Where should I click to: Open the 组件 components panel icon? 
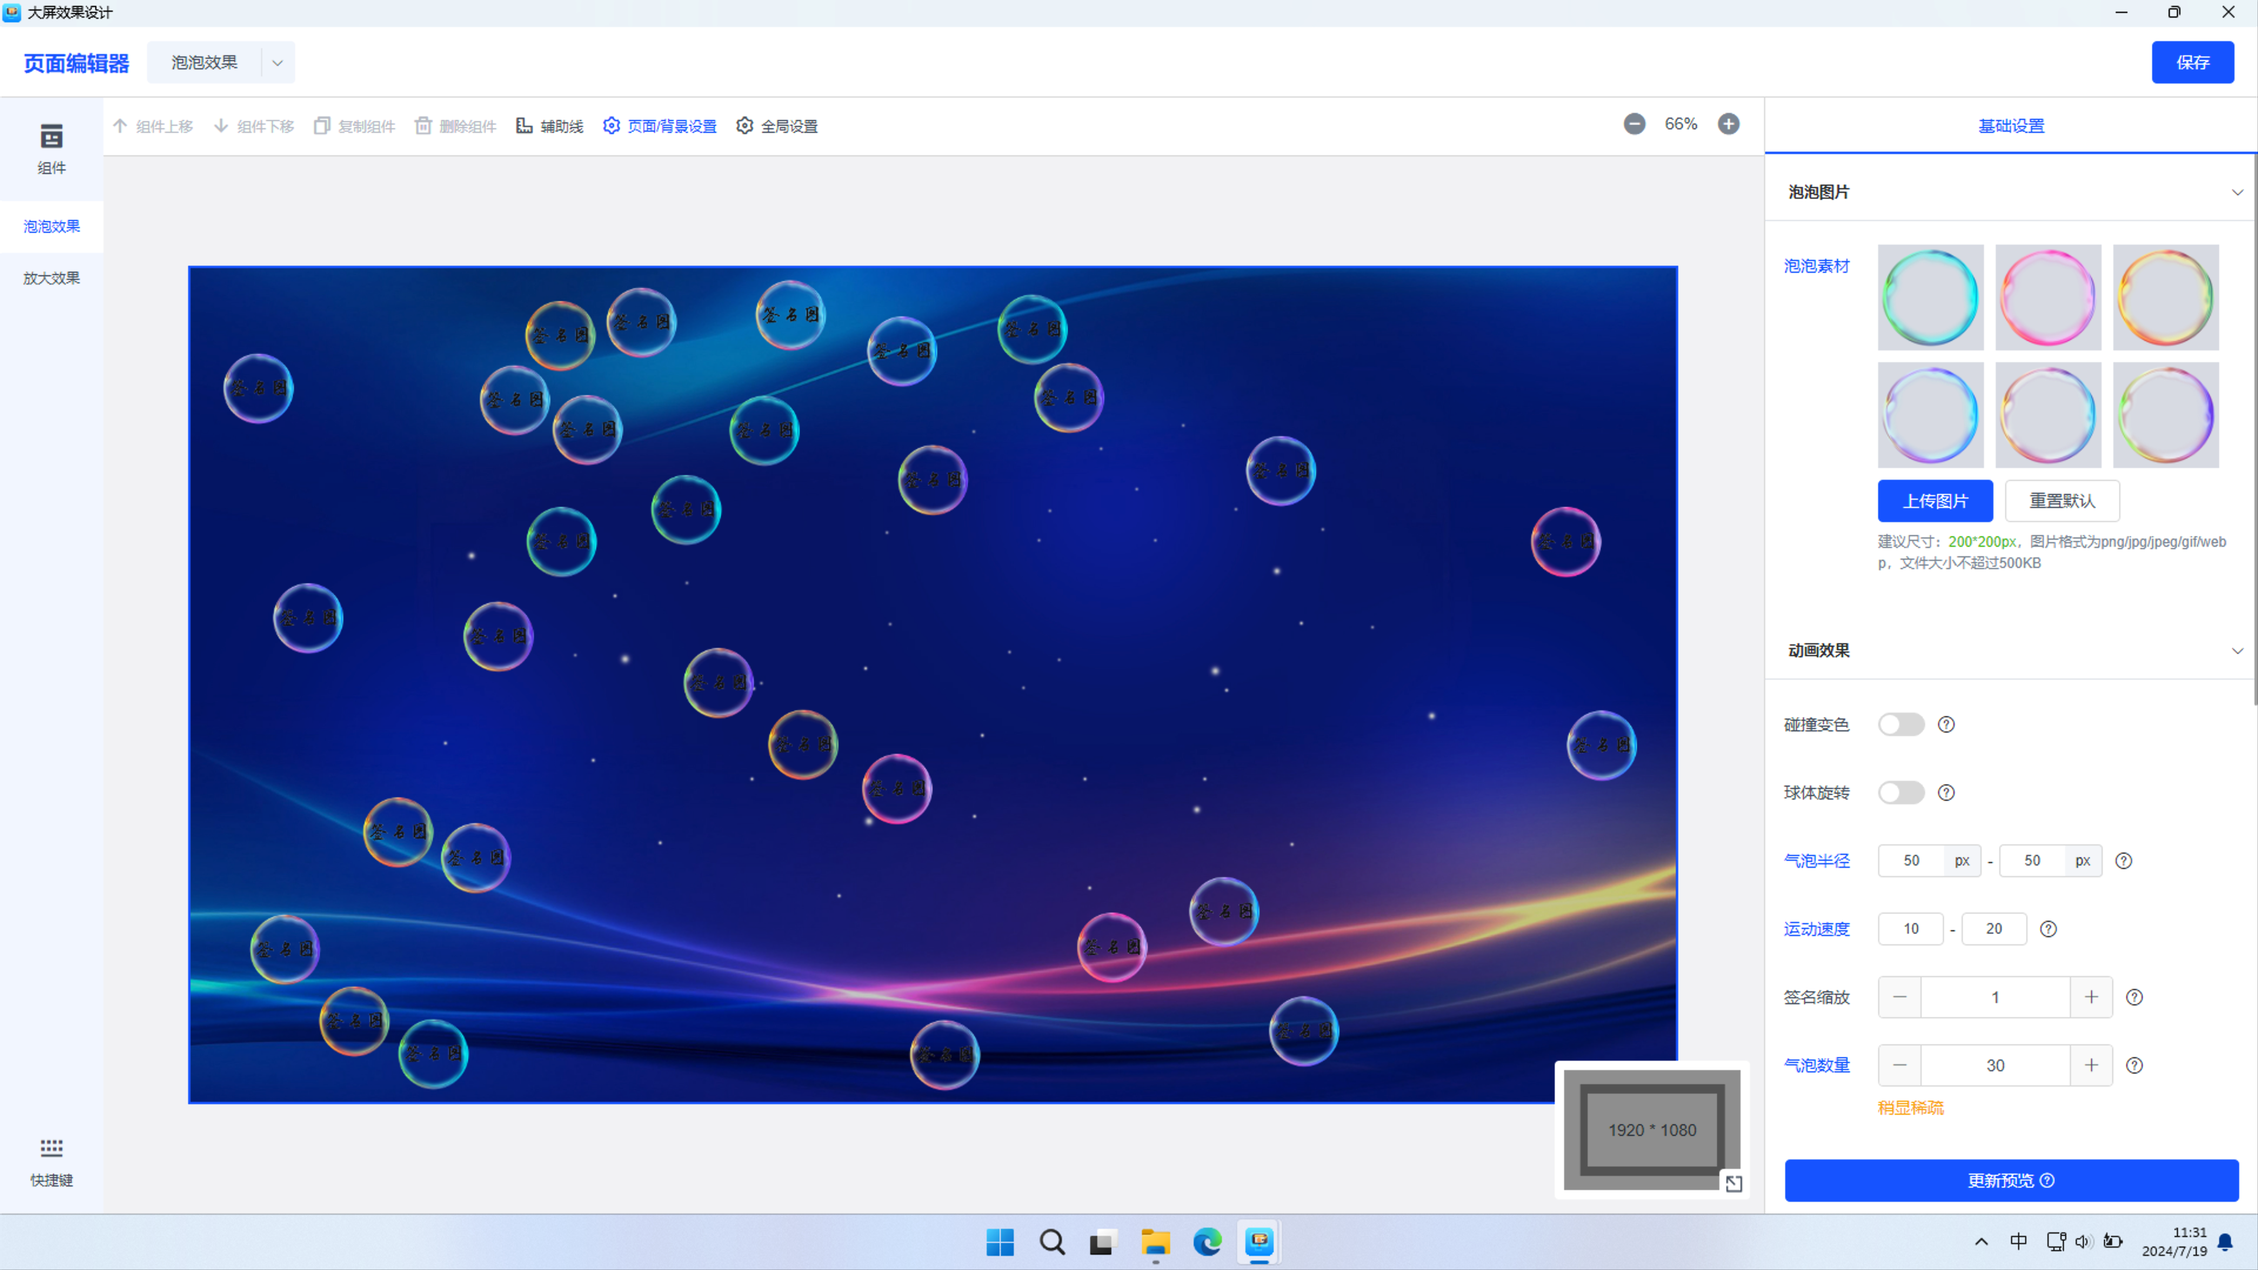[x=51, y=138]
